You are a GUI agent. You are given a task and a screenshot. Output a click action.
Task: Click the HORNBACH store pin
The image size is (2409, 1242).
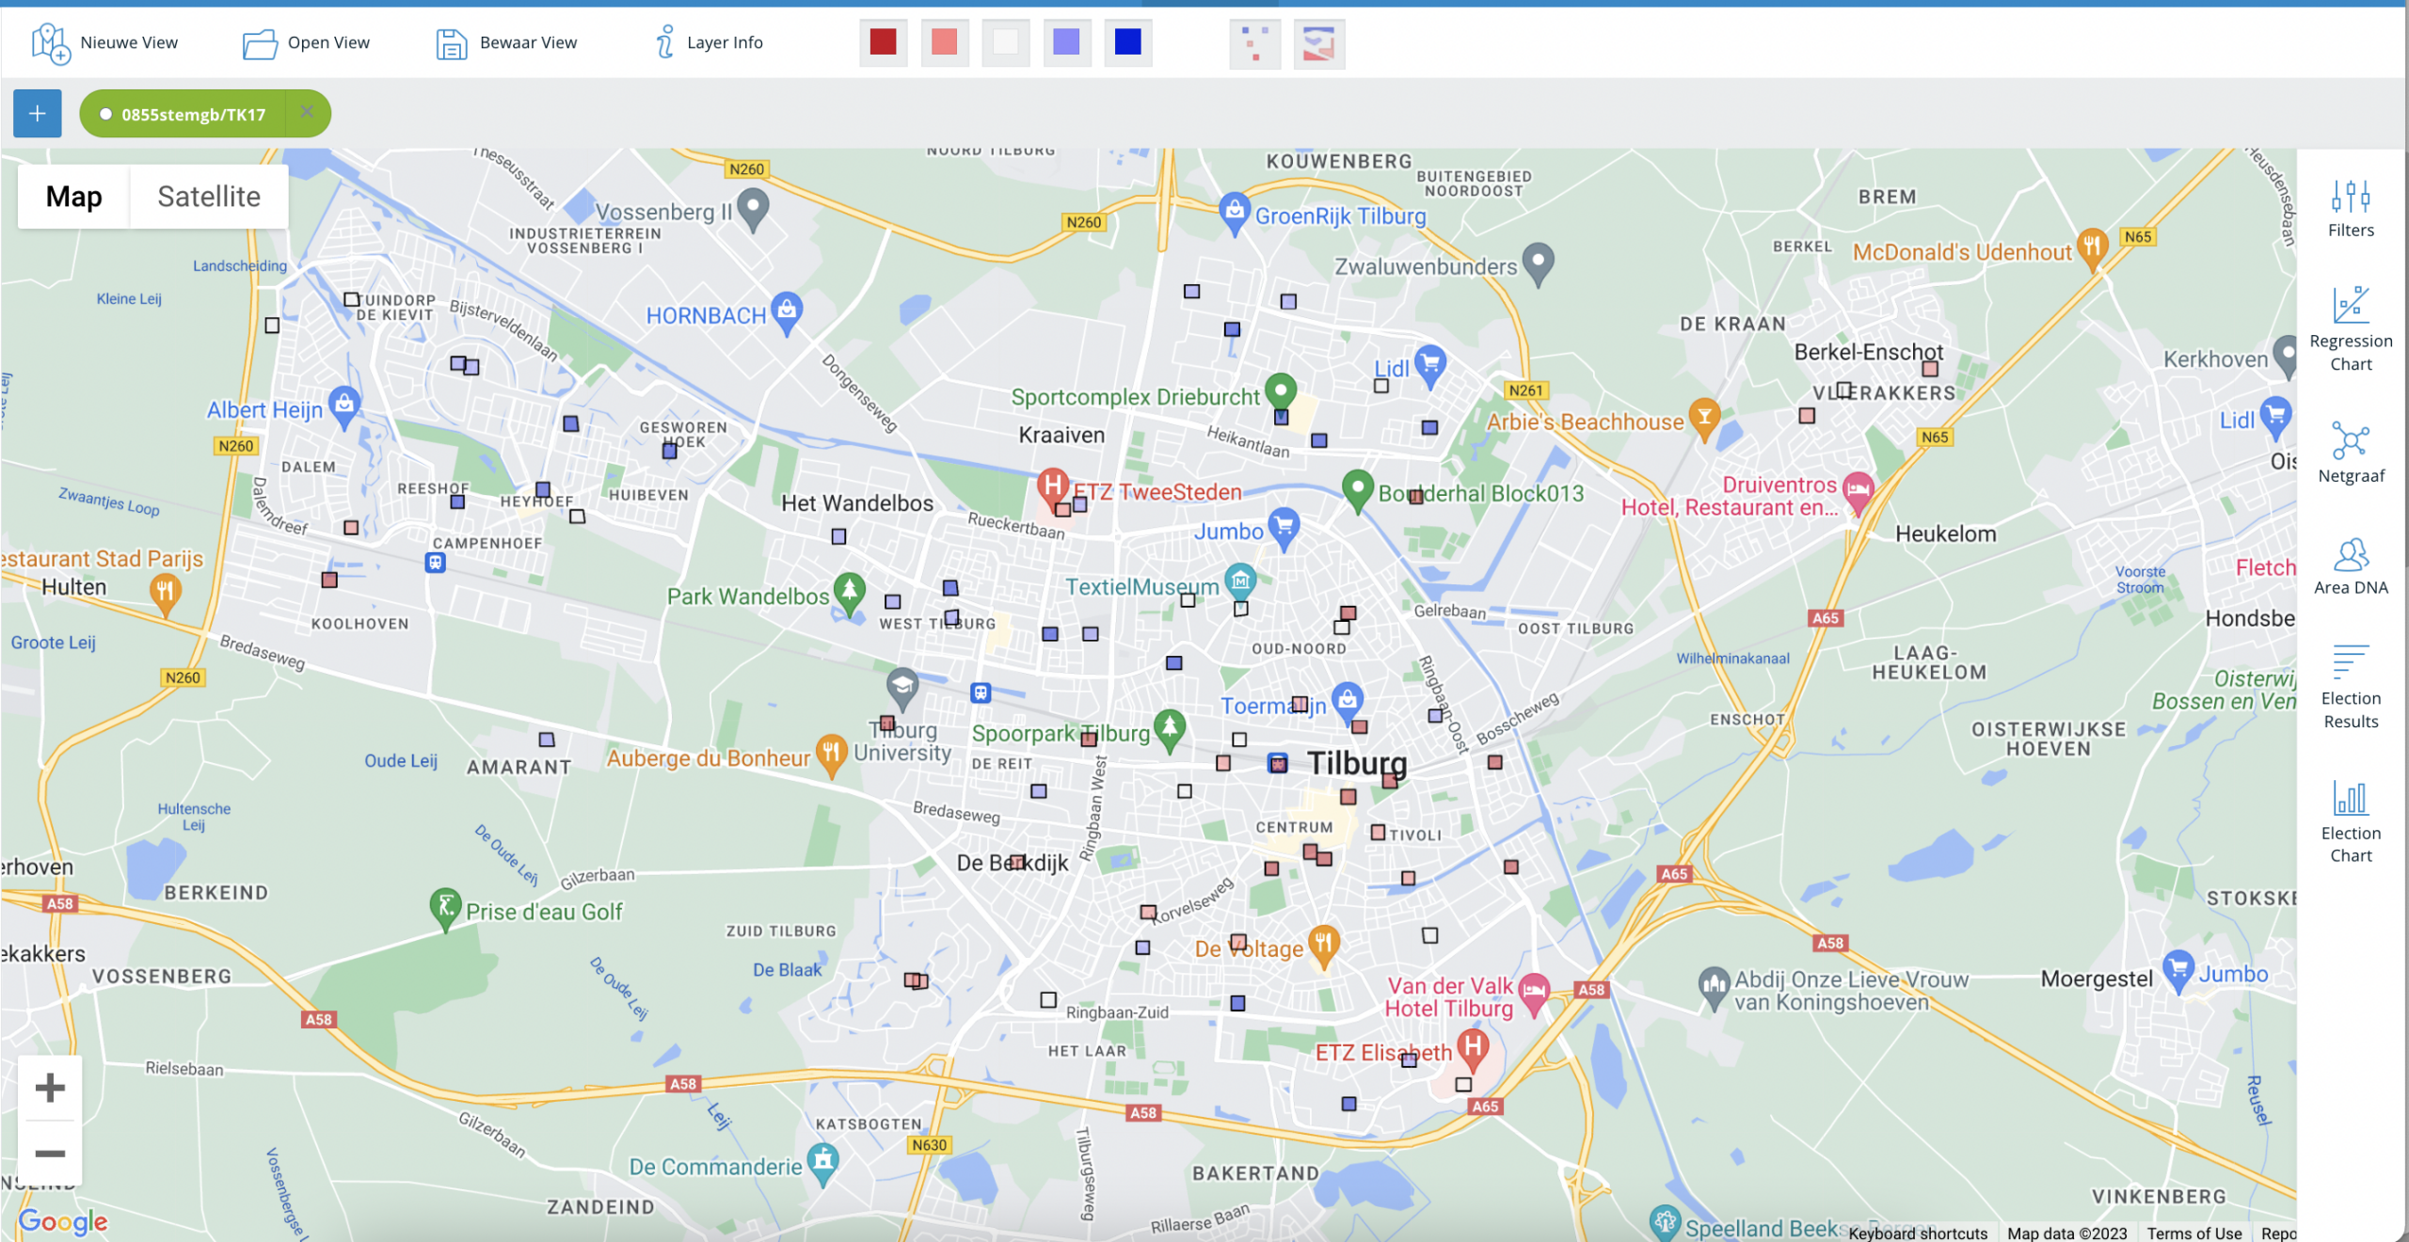(787, 312)
